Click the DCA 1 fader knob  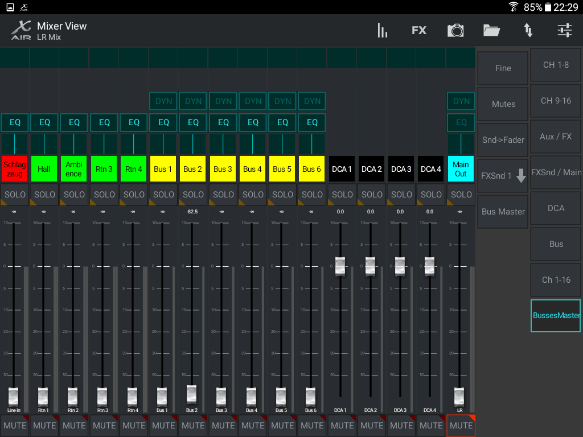point(340,266)
